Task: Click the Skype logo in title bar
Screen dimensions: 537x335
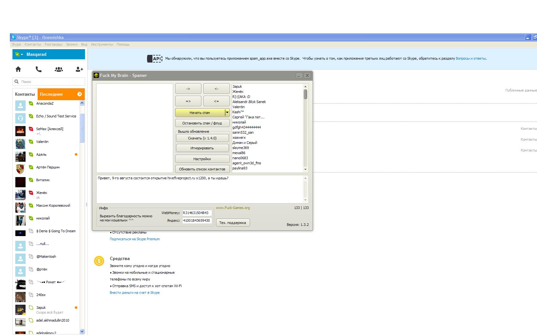Action: click(x=13, y=37)
